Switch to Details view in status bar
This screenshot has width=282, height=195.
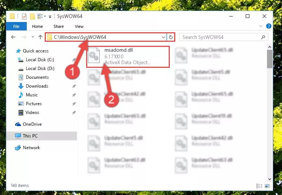point(259,186)
